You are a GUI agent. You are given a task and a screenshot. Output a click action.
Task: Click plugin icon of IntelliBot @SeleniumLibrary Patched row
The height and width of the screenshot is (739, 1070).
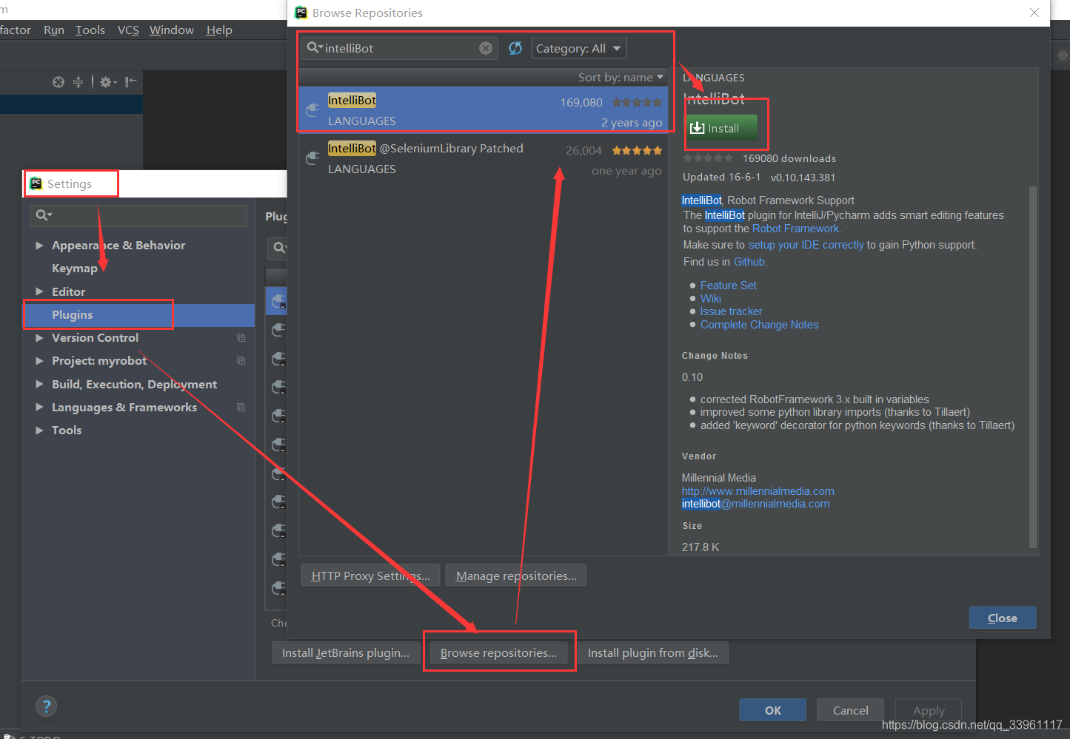(312, 158)
